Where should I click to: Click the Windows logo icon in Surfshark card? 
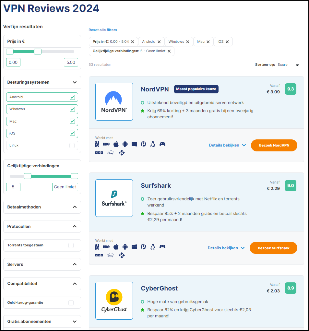(x=134, y=247)
